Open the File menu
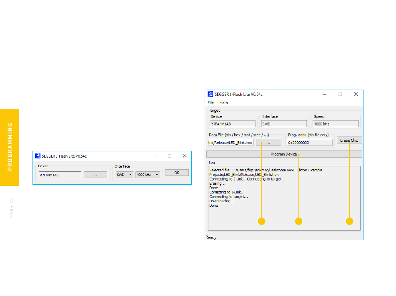Screen dimensions: 396x296 (211, 103)
